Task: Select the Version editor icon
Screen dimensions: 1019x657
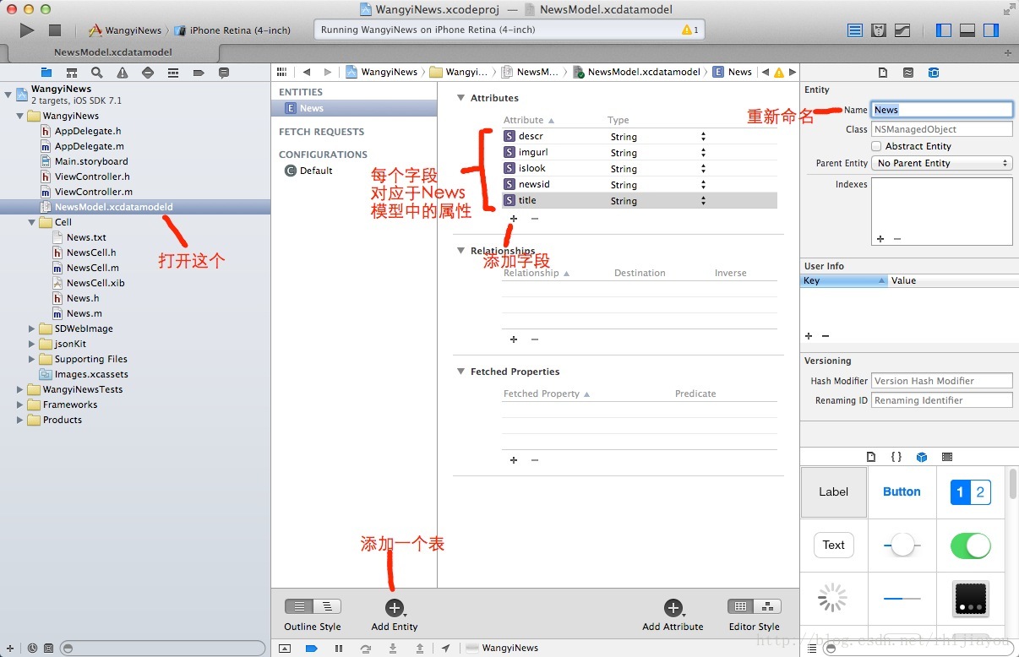Action: (902, 30)
